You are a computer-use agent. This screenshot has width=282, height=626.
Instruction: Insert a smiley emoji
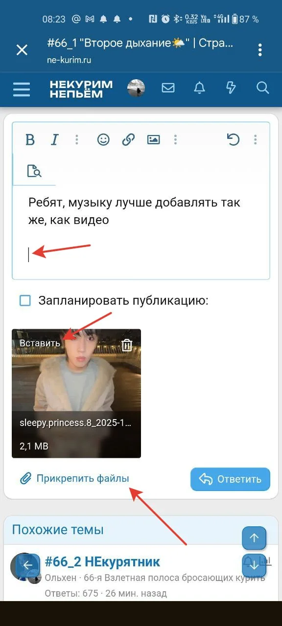(x=103, y=140)
